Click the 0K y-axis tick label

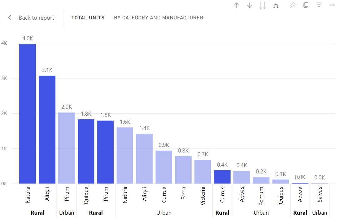coord(4,184)
